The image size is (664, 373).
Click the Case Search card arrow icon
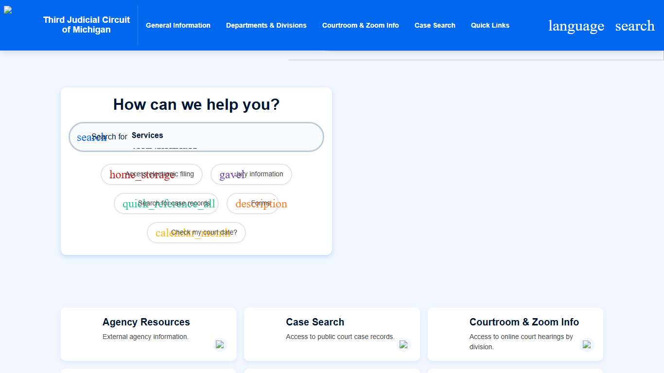pos(403,344)
